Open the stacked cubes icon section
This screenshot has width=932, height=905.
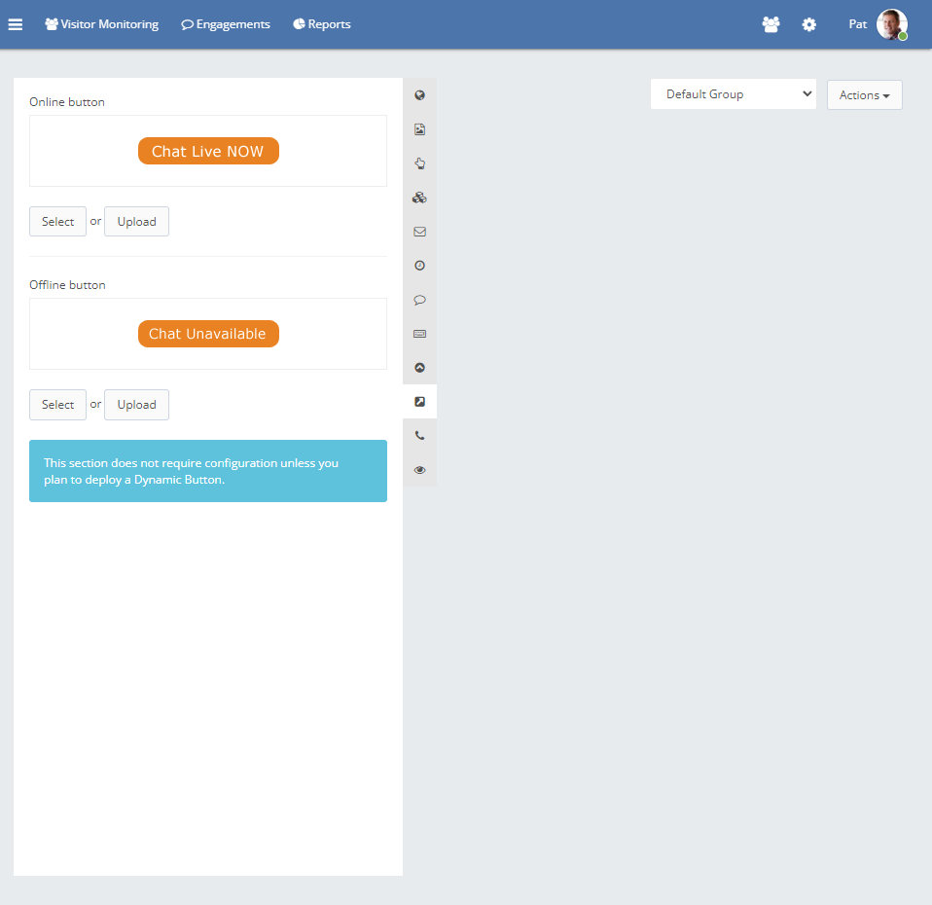(419, 198)
